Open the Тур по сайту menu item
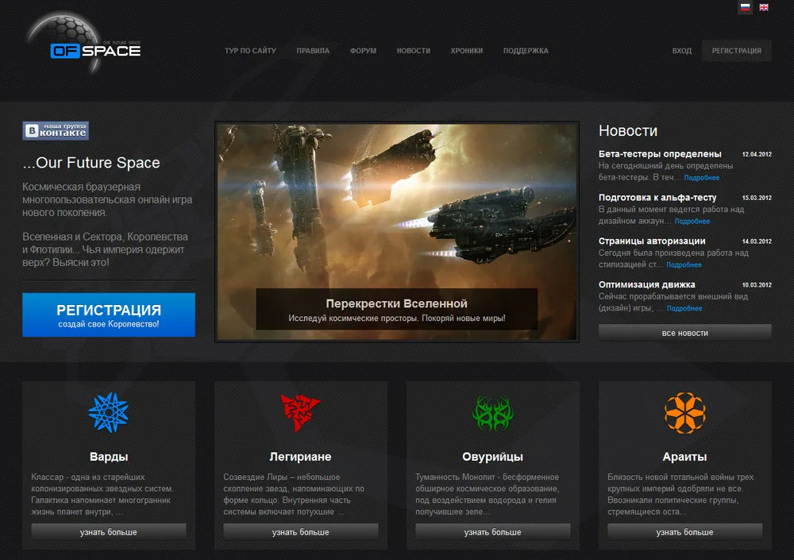The image size is (794, 560). 250,51
